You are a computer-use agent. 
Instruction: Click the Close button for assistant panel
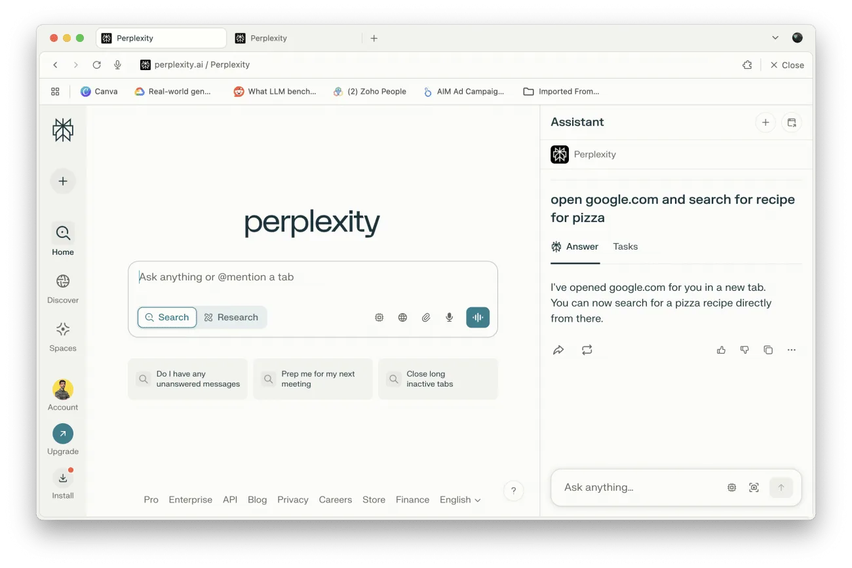pyautogui.click(x=786, y=65)
